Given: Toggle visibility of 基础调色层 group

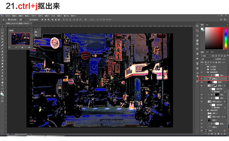Looking at the screenshot, I should tap(202, 72).
